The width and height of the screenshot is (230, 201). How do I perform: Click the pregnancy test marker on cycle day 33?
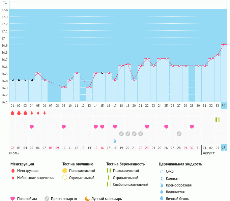pyautogui.click(x=218, y=120)
